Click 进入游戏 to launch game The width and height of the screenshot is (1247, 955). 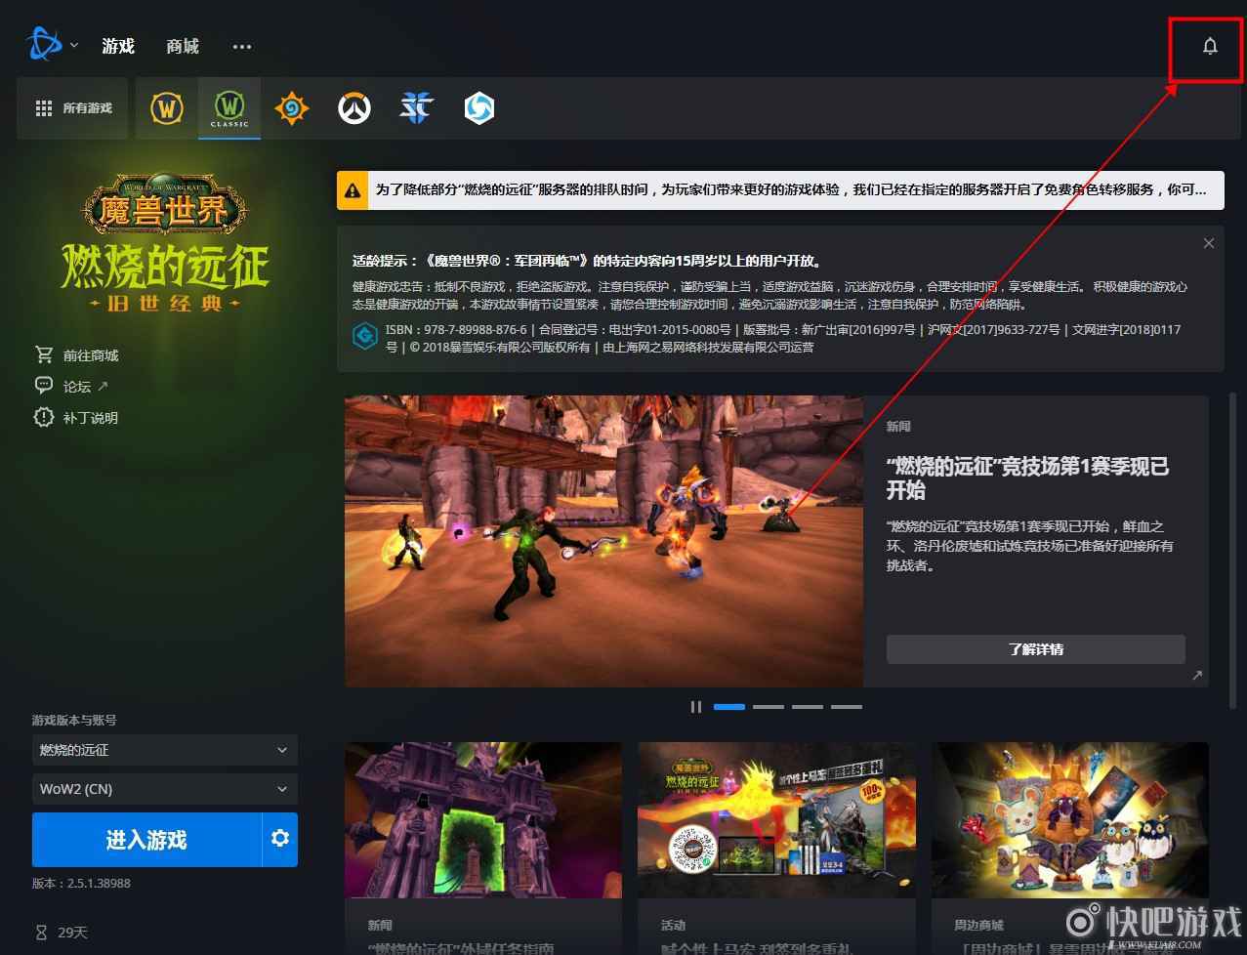[146, 840]
